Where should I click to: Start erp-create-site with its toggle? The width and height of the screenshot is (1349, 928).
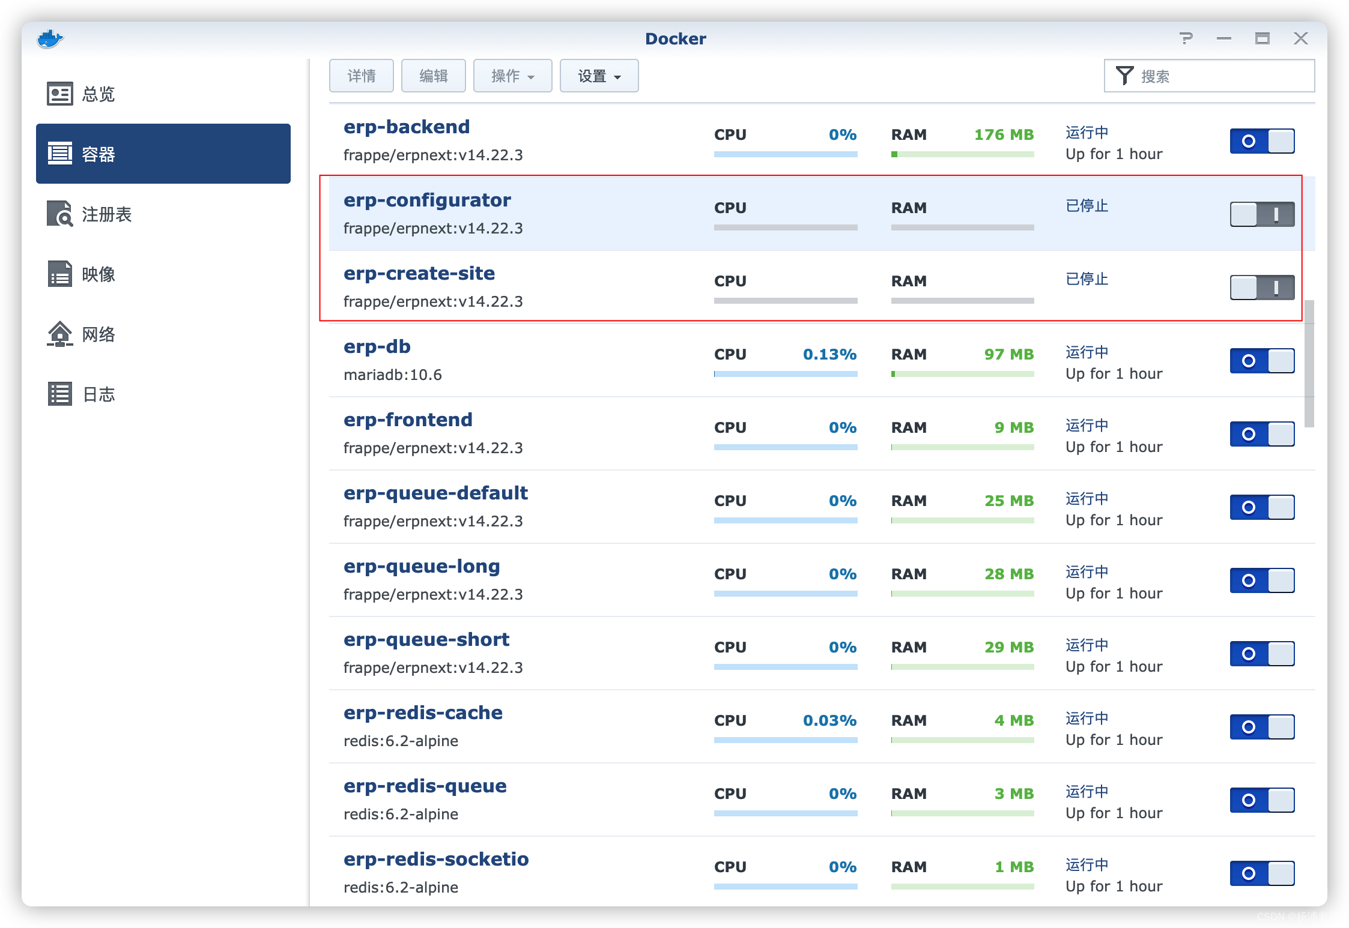(1262, 288)
